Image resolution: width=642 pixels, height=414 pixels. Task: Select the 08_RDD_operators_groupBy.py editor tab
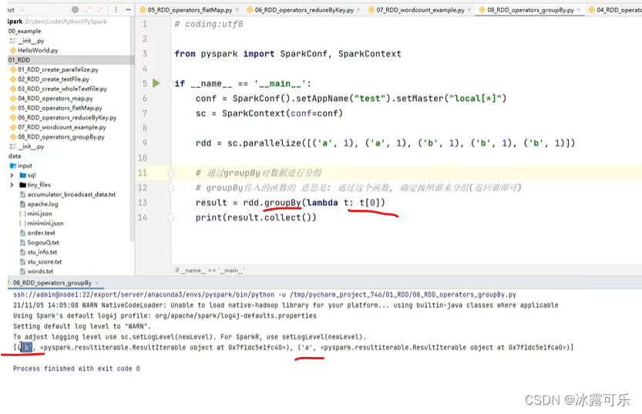click(x=530, y=10)
